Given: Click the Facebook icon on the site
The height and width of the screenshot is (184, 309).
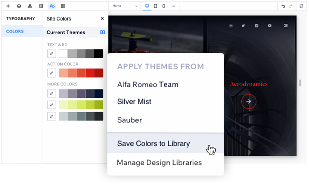Looking at the screenshot, I should 257,25.
